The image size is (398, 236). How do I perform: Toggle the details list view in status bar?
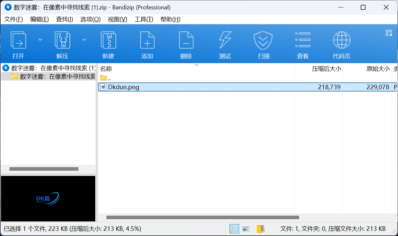pos(234,229)
